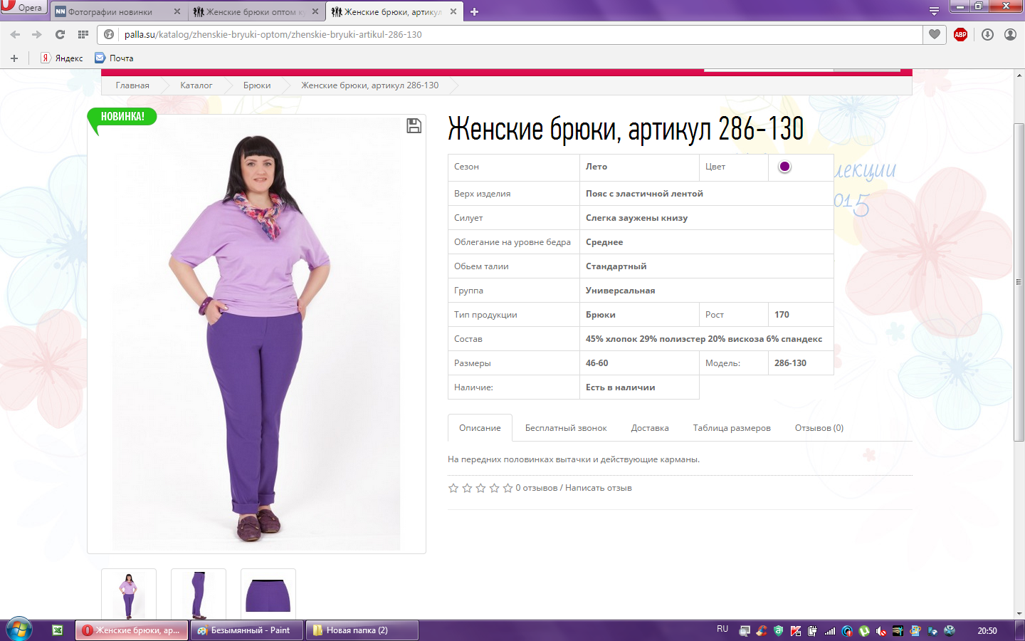The height and width of the screenshot is (641, 1025).
Task: Rate five stars using the last star
Action: [x=508, y=488]
